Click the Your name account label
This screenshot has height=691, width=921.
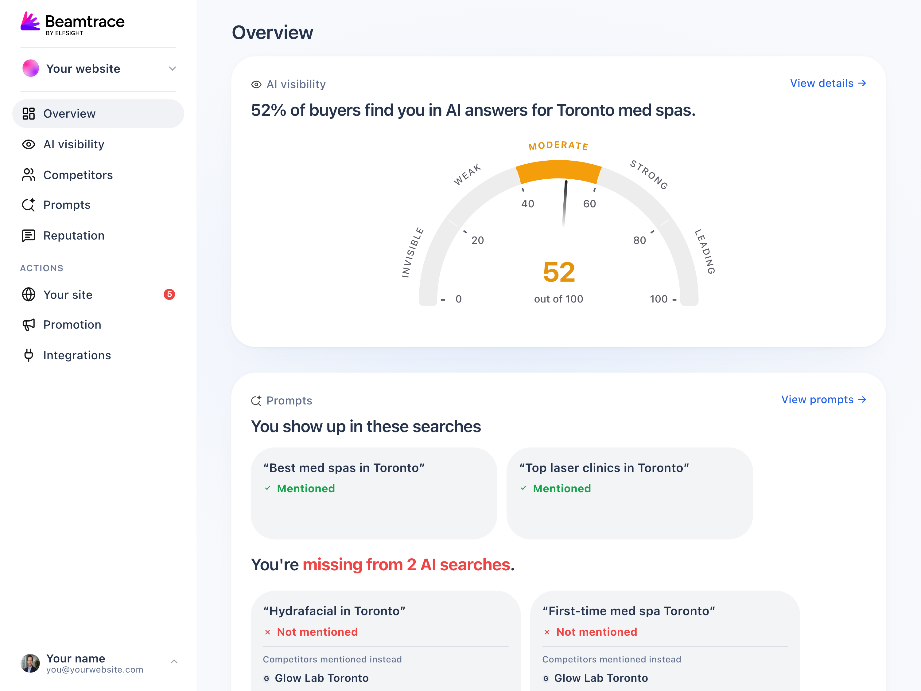point(76,658)
